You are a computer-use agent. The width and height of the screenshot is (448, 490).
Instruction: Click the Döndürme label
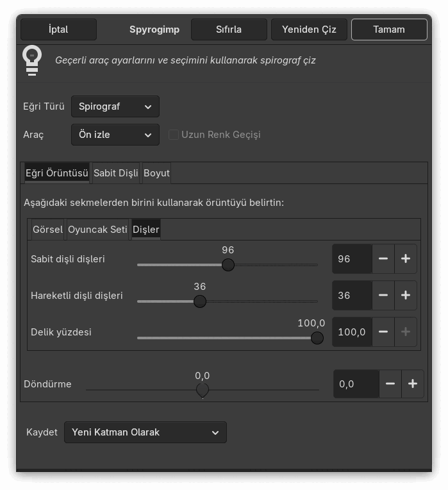[x=47, y=384]
